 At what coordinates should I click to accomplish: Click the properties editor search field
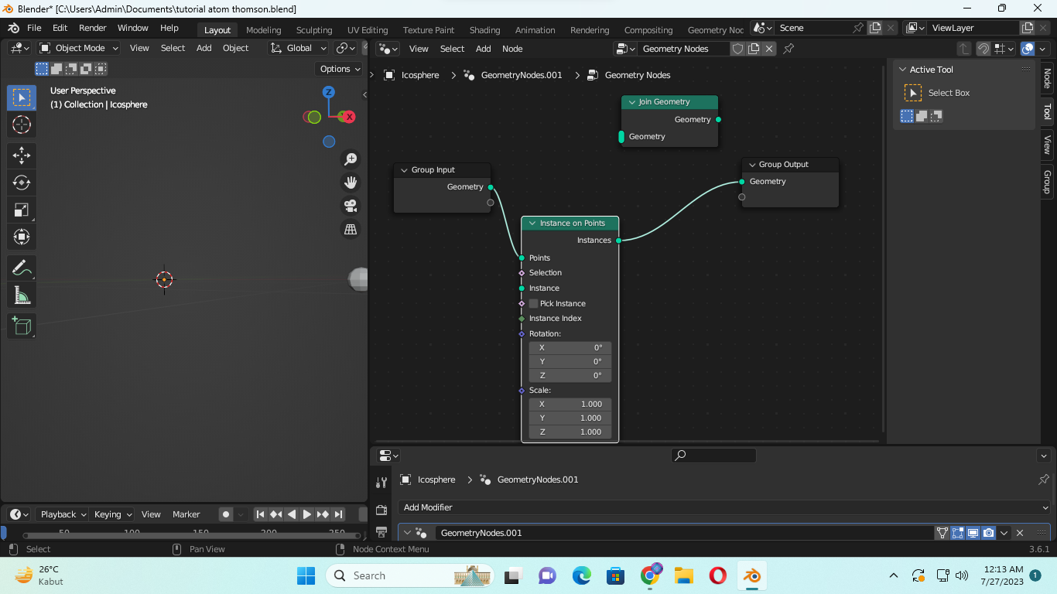point(713,456)
